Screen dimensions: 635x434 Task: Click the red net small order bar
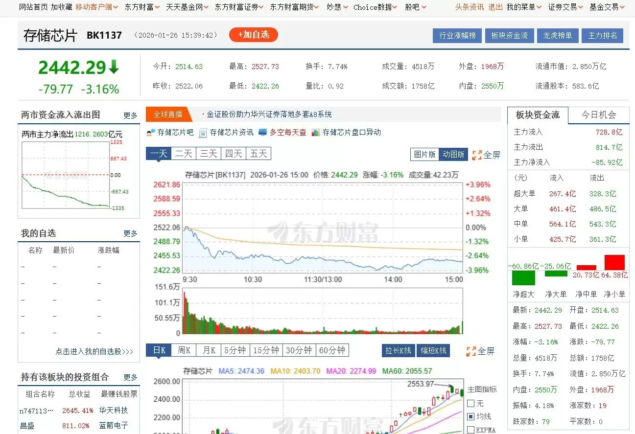pyautogui.click(x=614, y=263)
